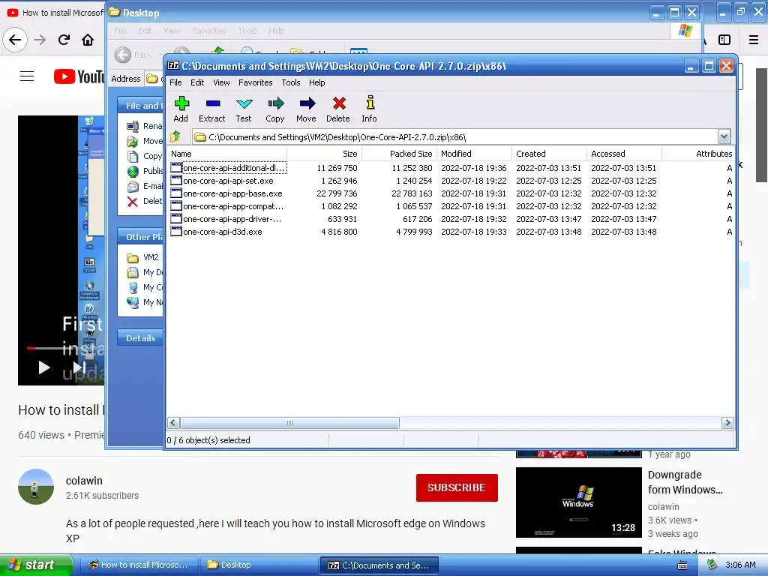Sort files by Name column

226,154
